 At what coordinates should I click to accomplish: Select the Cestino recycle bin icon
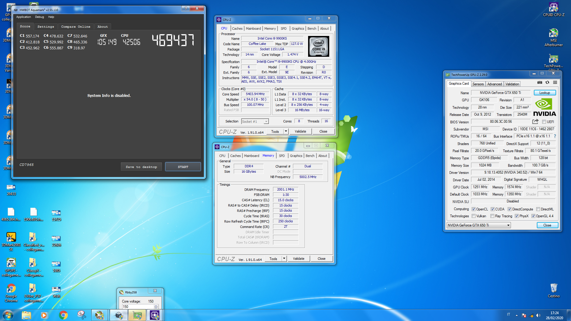[x=553, y=290]
